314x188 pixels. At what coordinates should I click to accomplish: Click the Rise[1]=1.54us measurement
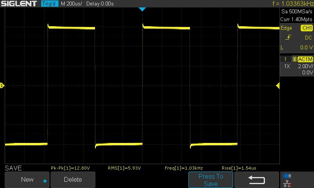(239, 168)
